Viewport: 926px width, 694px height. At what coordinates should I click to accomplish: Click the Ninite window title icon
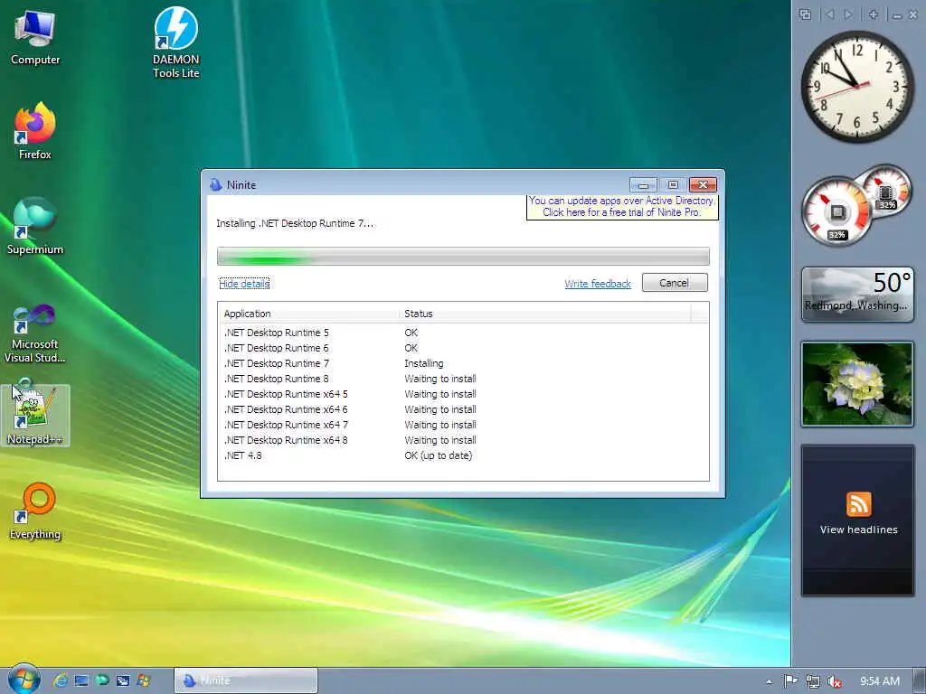tap(215, 184)
